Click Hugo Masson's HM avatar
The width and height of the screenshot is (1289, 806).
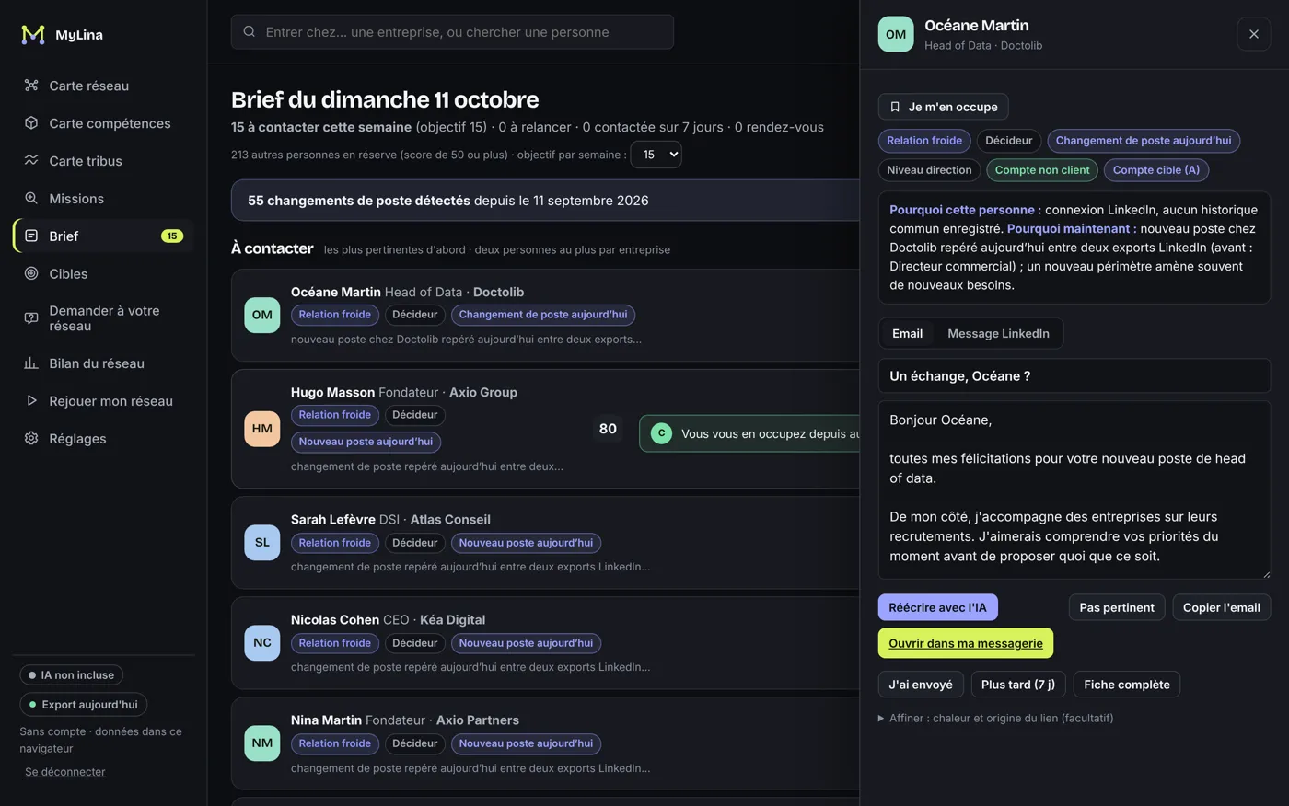tap(262, 429)
